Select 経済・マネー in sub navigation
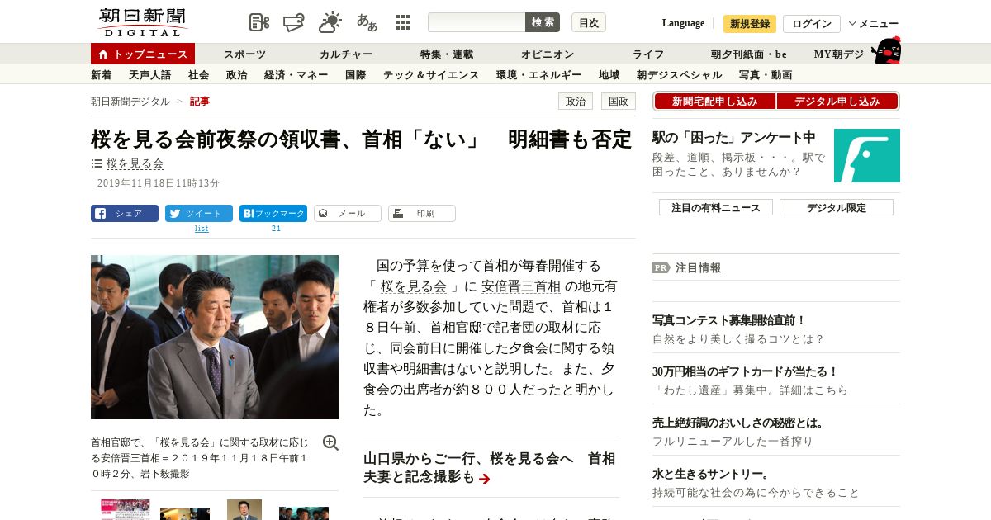991x520 pixels. coord(296,75)
